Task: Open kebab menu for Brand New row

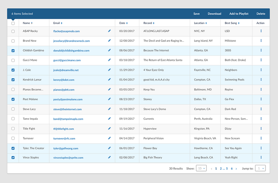Action: (261, 41)
